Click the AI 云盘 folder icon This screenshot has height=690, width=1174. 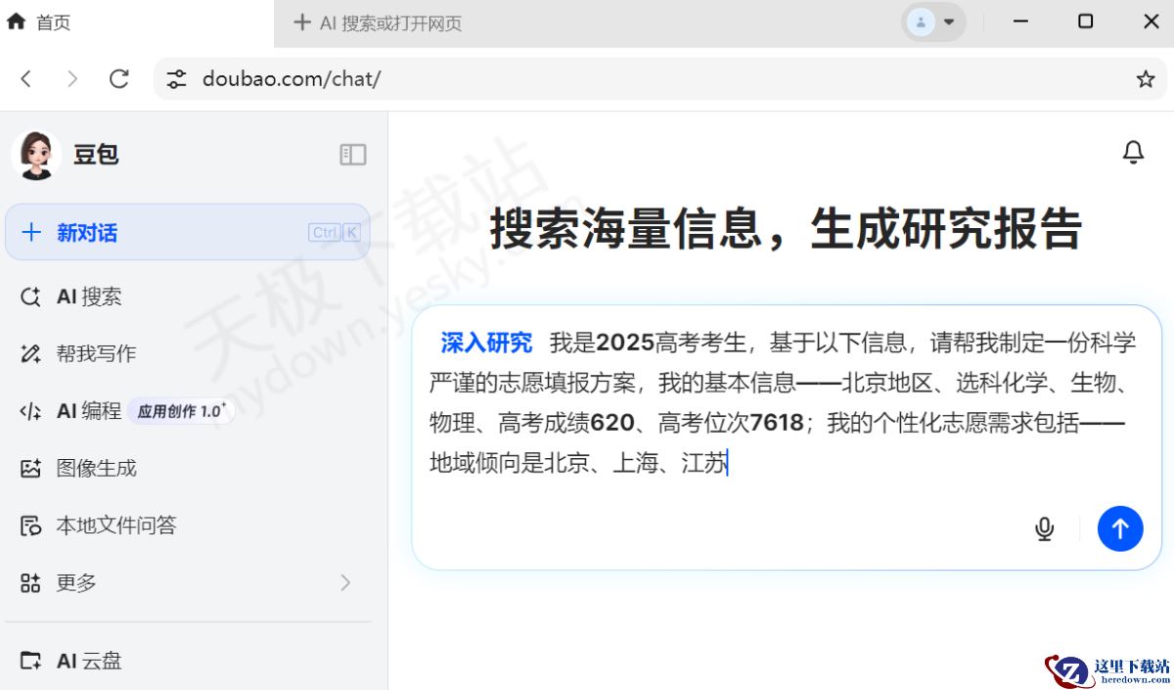coord(31,661)
